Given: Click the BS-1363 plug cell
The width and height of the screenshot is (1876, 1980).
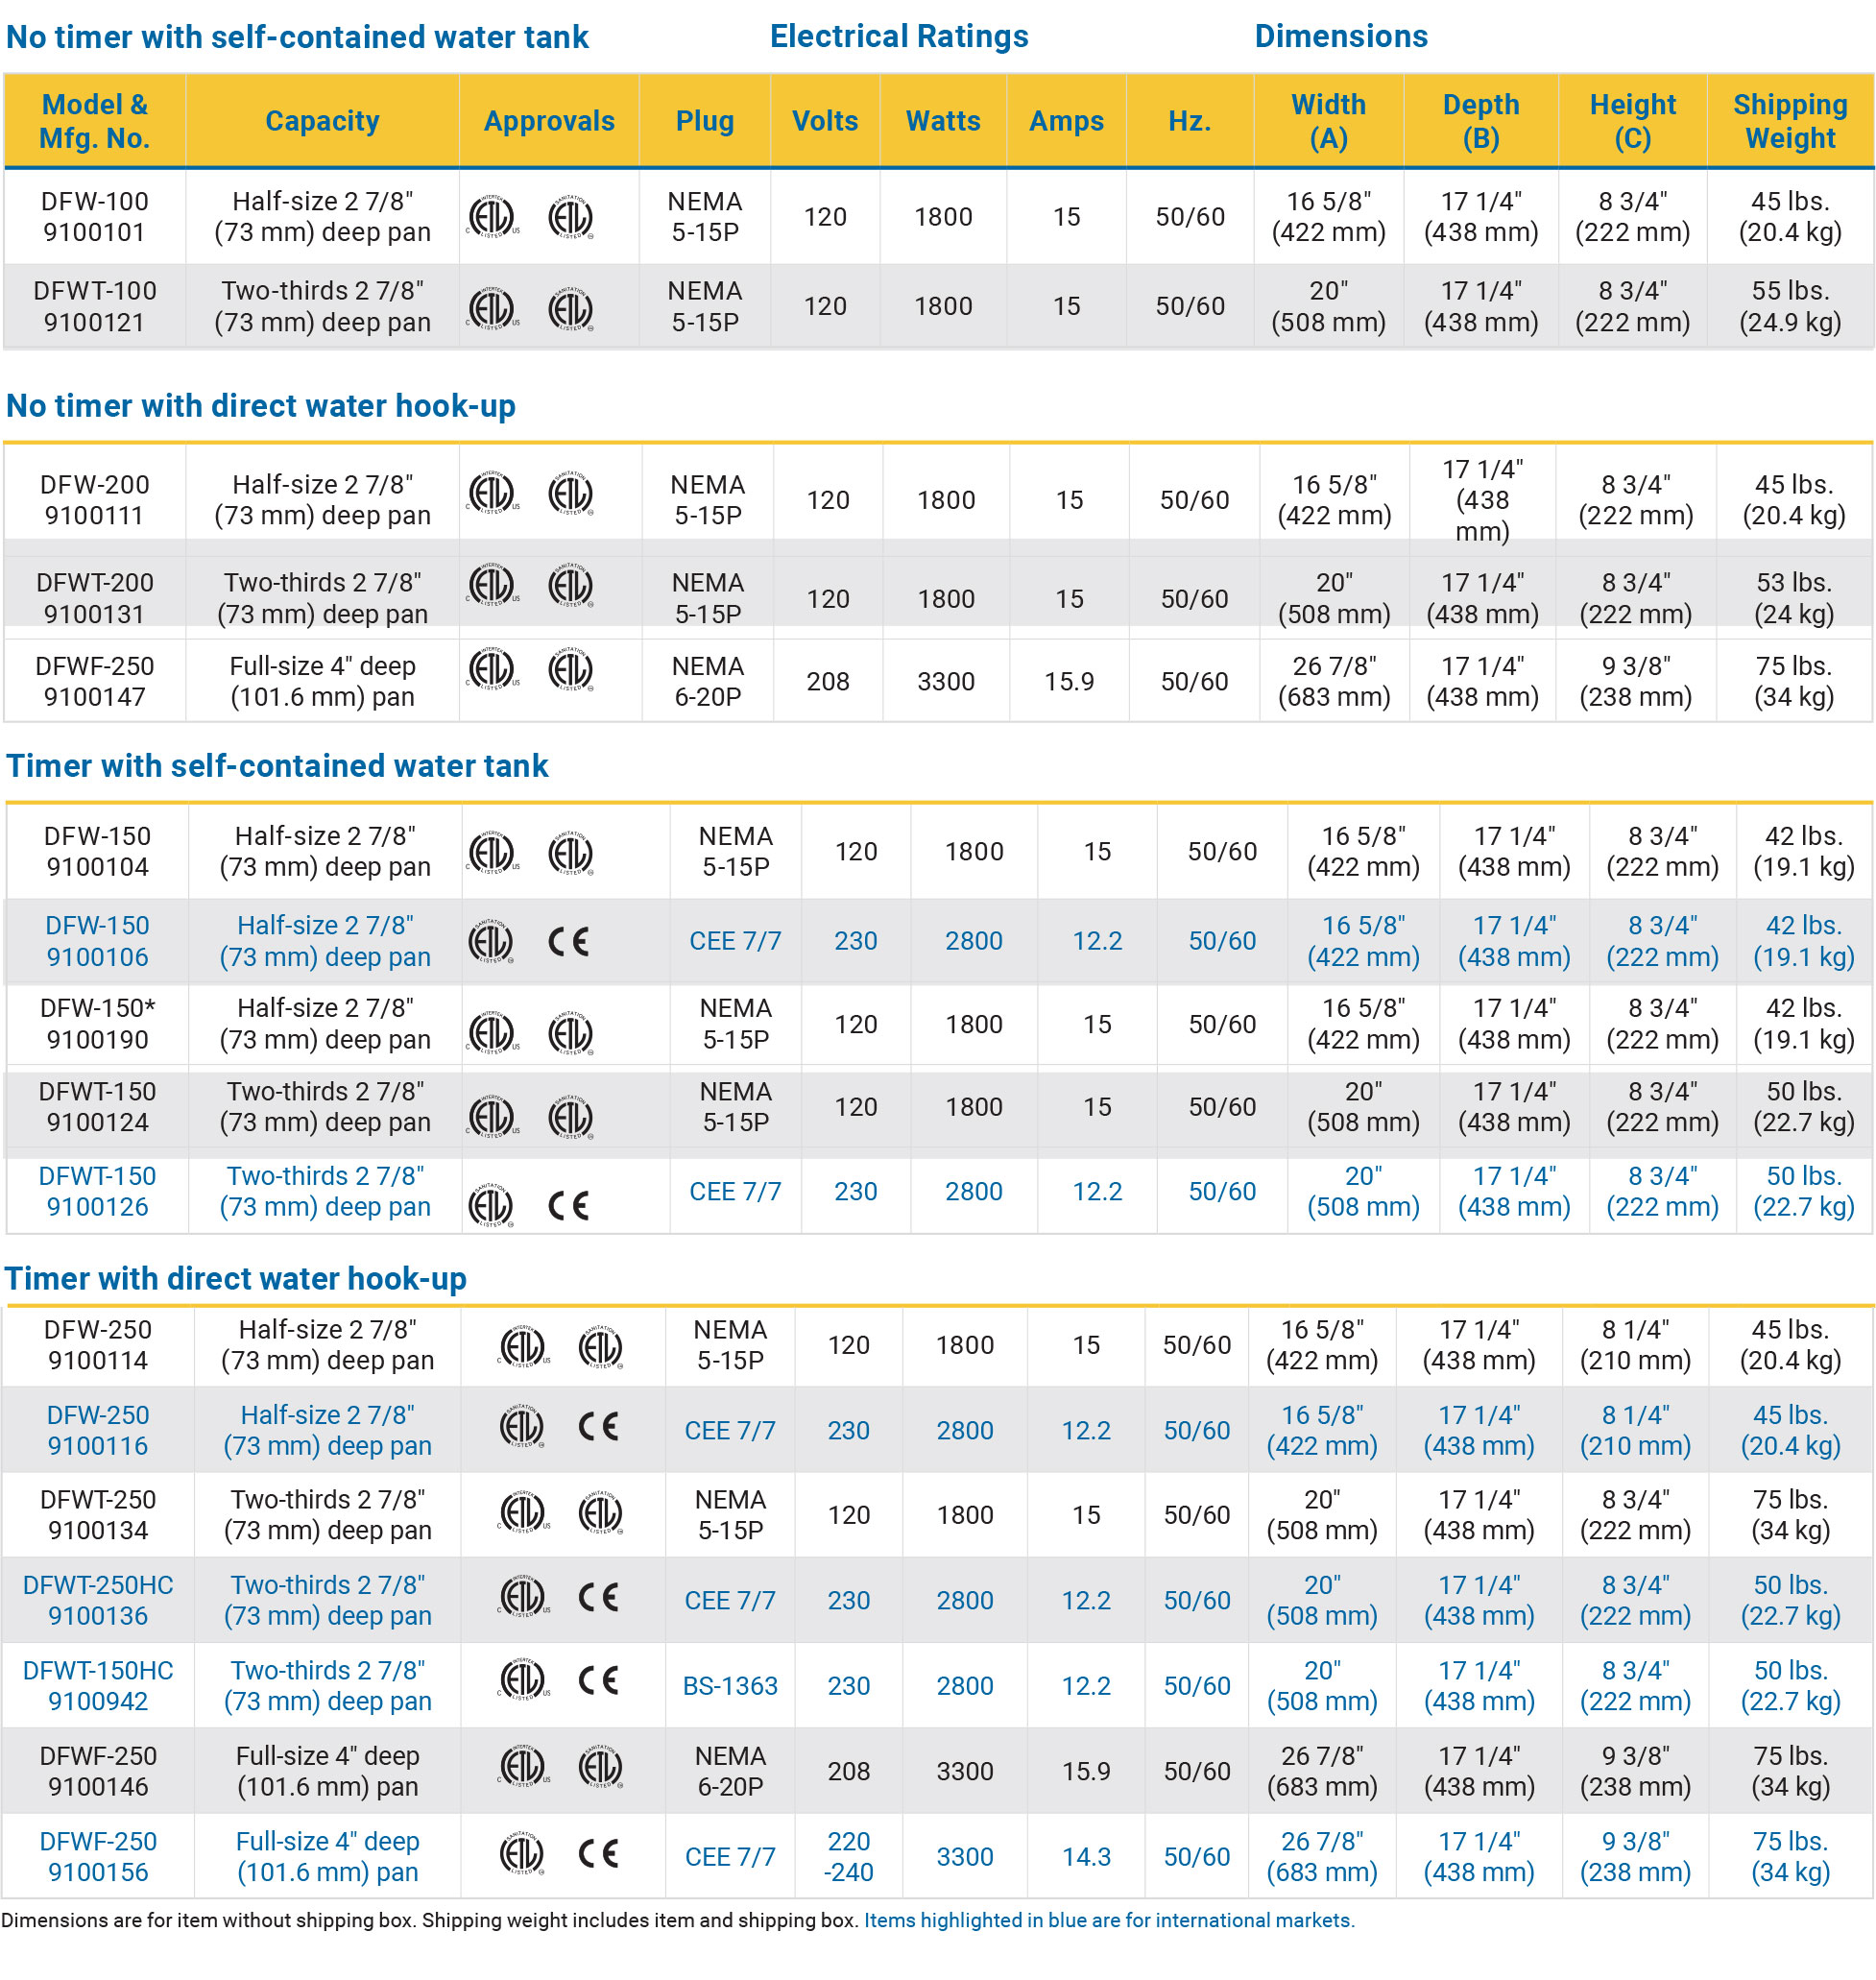Looking at the screenshot, I should [729, 1686].
